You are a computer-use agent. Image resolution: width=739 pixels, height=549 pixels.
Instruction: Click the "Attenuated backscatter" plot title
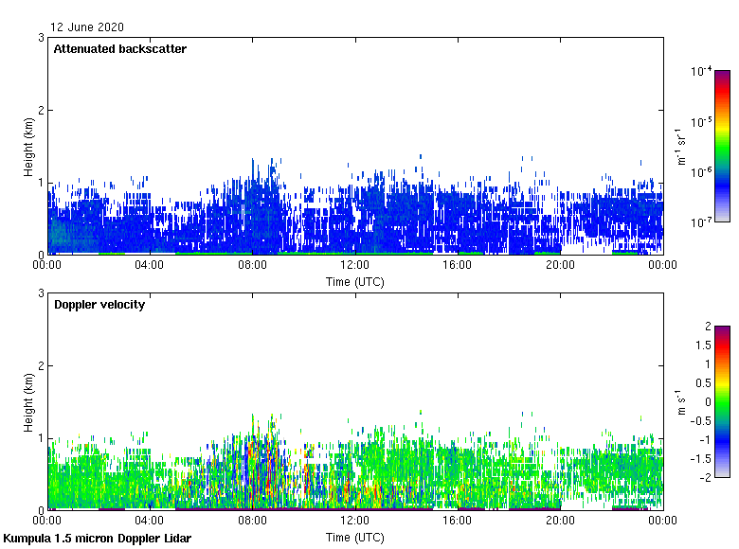[x=119, y=49]
